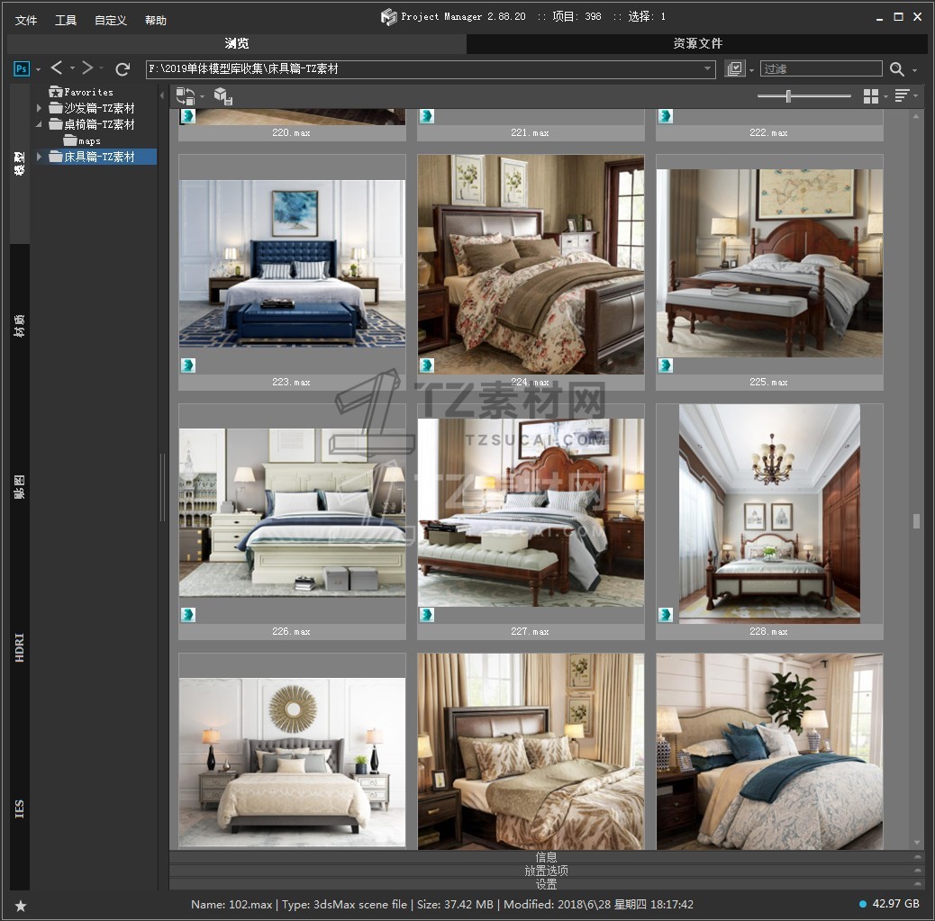Image resolution: width=935 pixels, height=921 pixels.
Task: Go back to the previous folder
Action: (x=57, y=68)
